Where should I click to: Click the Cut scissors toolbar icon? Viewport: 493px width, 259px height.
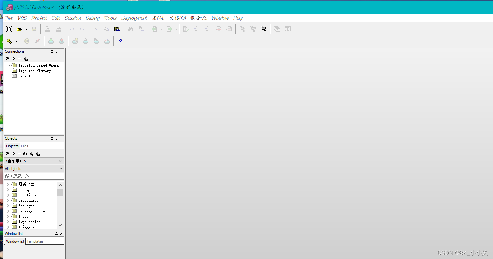[x=95, y=29]
